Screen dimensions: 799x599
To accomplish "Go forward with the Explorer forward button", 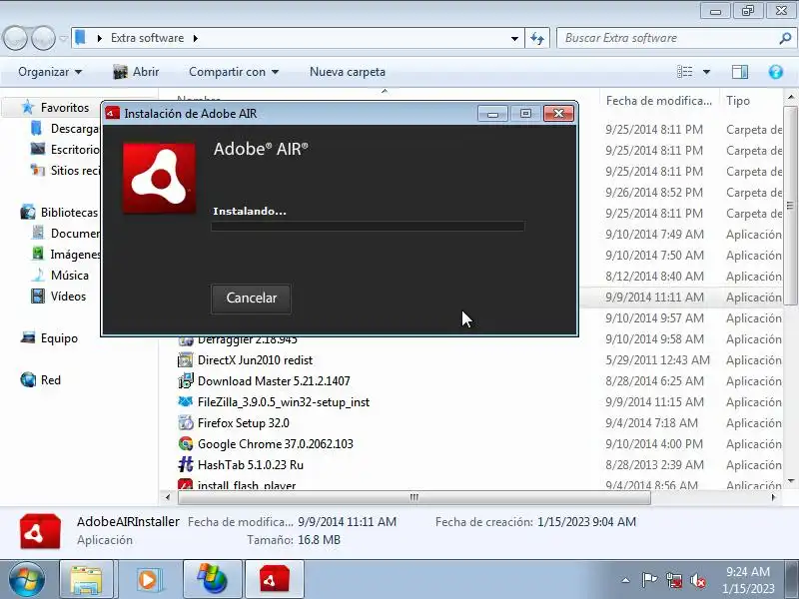I will 43,38.
